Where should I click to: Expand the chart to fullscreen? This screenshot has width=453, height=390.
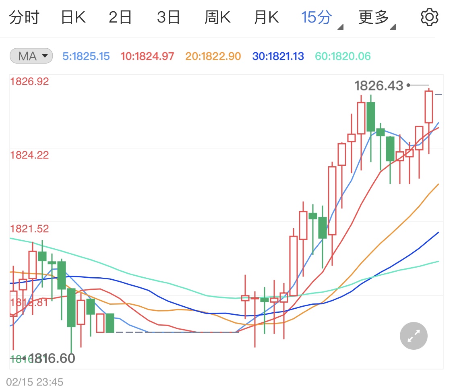413,335
